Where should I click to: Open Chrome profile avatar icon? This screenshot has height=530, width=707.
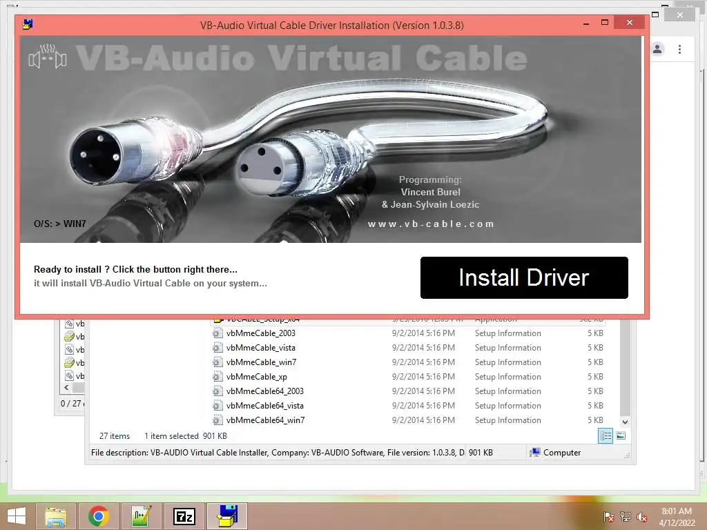pyautogui.click(x=657, y=49)
